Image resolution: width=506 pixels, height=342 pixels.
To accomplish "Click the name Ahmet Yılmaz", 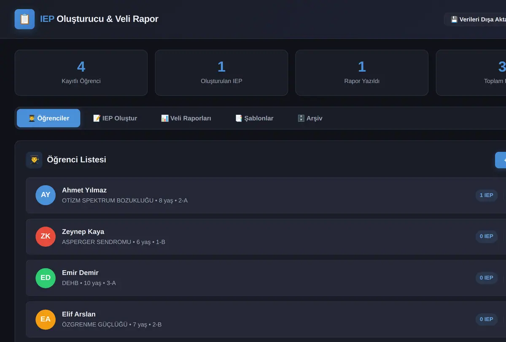I will point(84,190).
